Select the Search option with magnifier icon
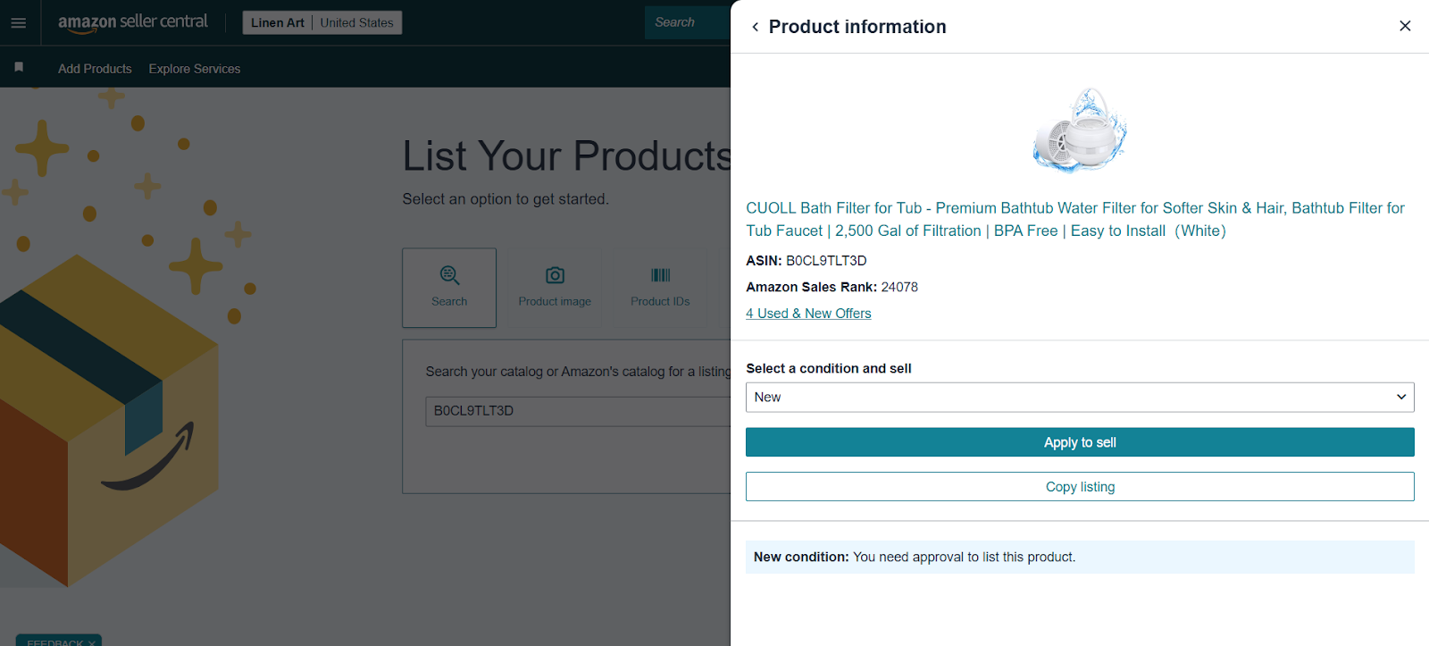 pyautogui.click(x=449, y=287)
